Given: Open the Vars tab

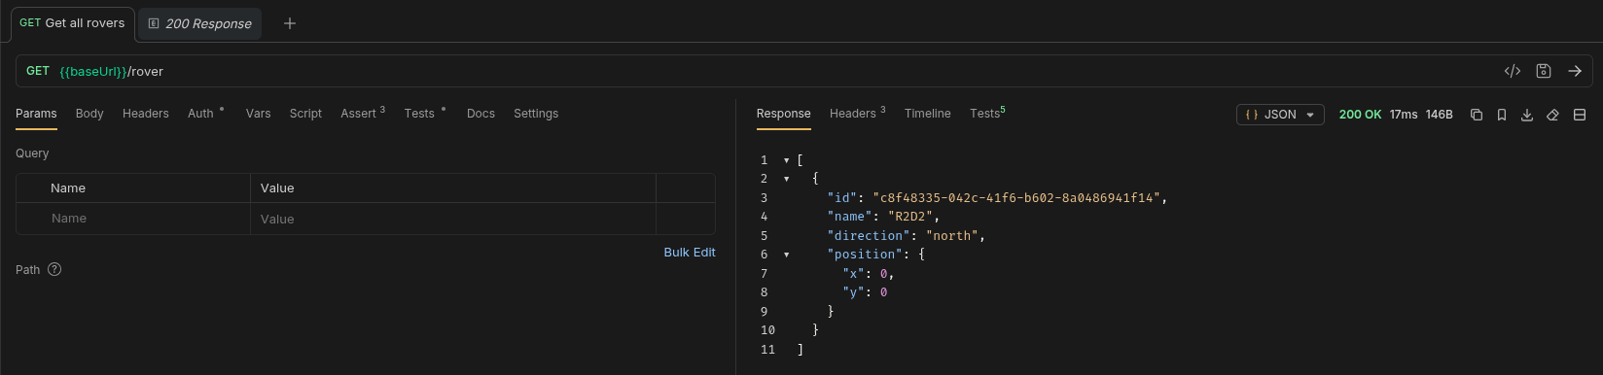Looking at the screenshot, I should (258, 114).
